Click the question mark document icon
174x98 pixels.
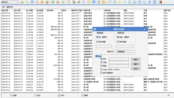pos(84,2)
